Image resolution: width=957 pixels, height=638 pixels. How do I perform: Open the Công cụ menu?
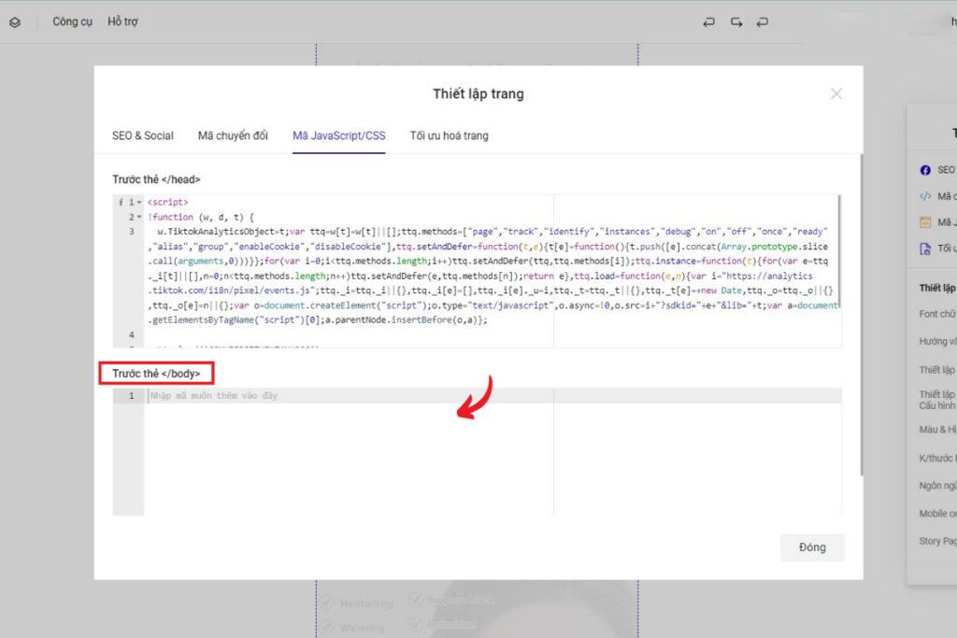[72, 21]
